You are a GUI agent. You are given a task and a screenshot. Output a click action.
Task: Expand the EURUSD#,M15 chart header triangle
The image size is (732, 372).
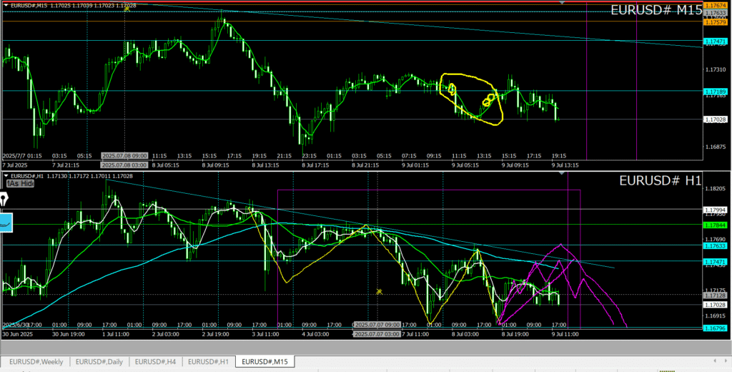click(x=6, y=5)
